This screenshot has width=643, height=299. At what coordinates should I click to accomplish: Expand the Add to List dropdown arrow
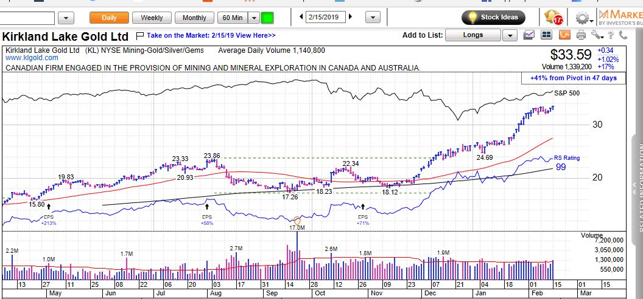510,36
